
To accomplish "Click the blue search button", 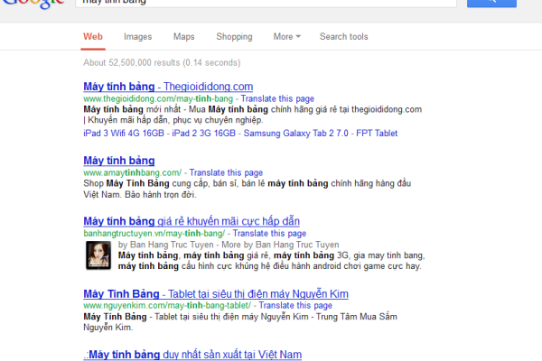I will (491, 3).
